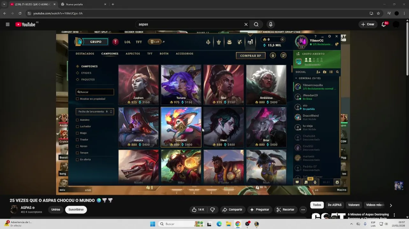Open DESTACADOS store tab
Image resolution: width=409 pixels, height=229 pixels.
pyautogui.click(x=85, y=54)
